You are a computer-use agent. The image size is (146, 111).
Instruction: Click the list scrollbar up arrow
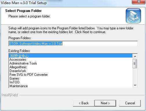click(x=135, y=56)
